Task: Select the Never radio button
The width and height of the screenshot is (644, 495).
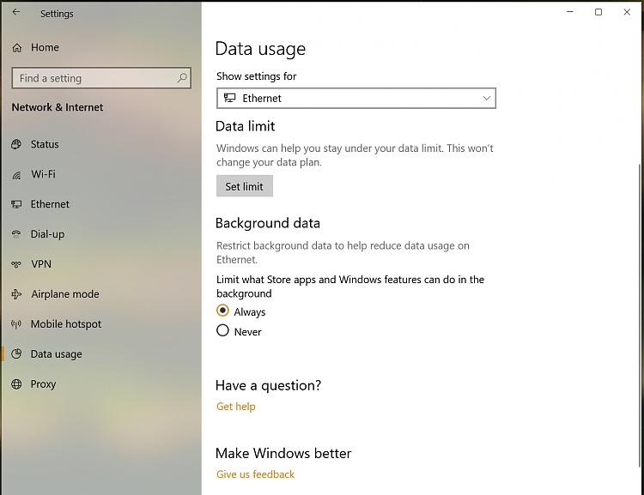Action: (x=222, y=330)
